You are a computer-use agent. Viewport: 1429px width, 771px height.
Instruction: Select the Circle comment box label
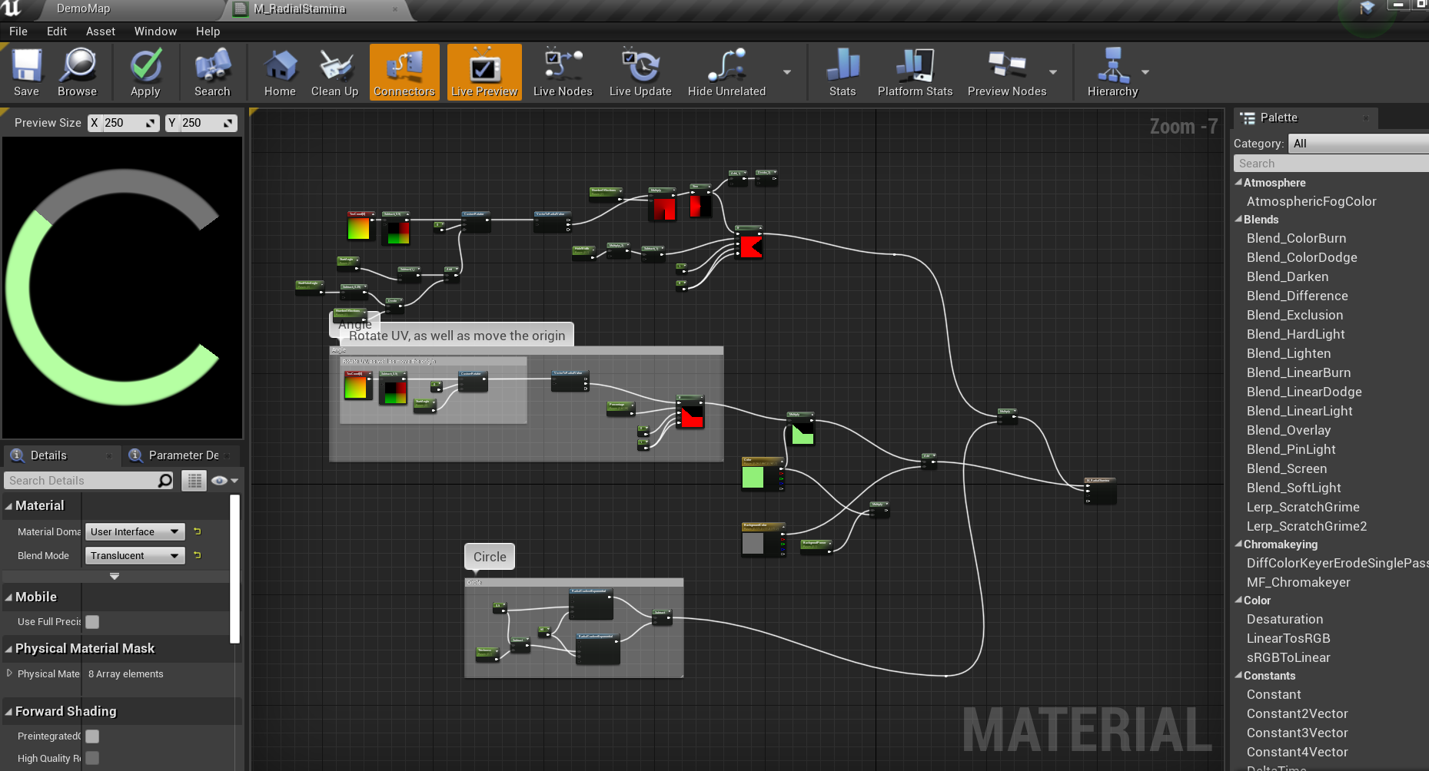[x=490, y=557]
